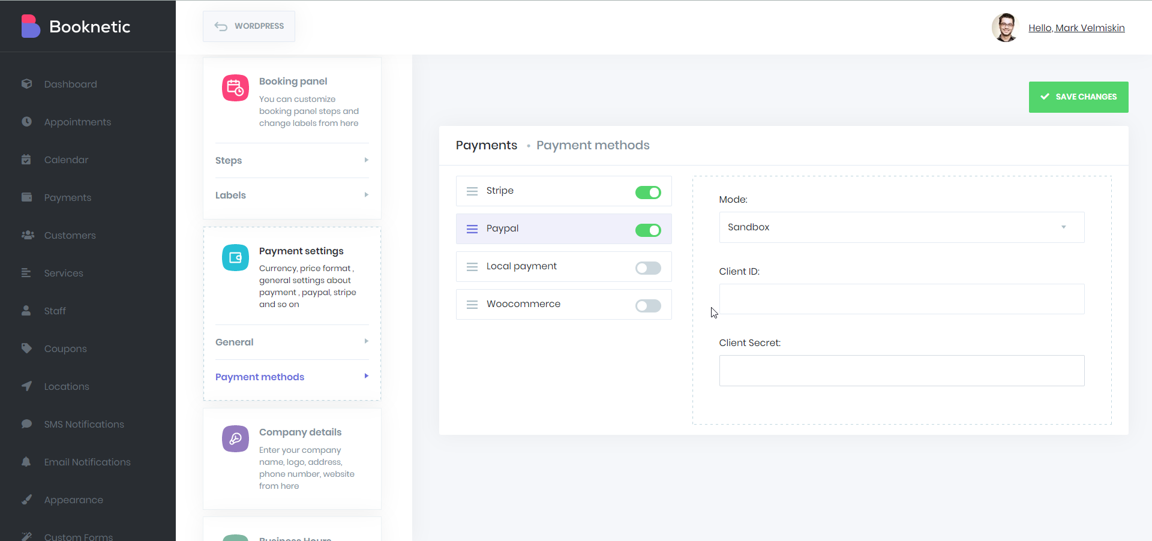
Task: Open Dashboard from the sidebar menu
Action: pyautogui.click(x=70, y=84)
